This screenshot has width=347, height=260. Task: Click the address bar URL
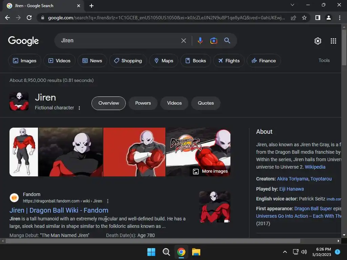[x=166, y=18]
